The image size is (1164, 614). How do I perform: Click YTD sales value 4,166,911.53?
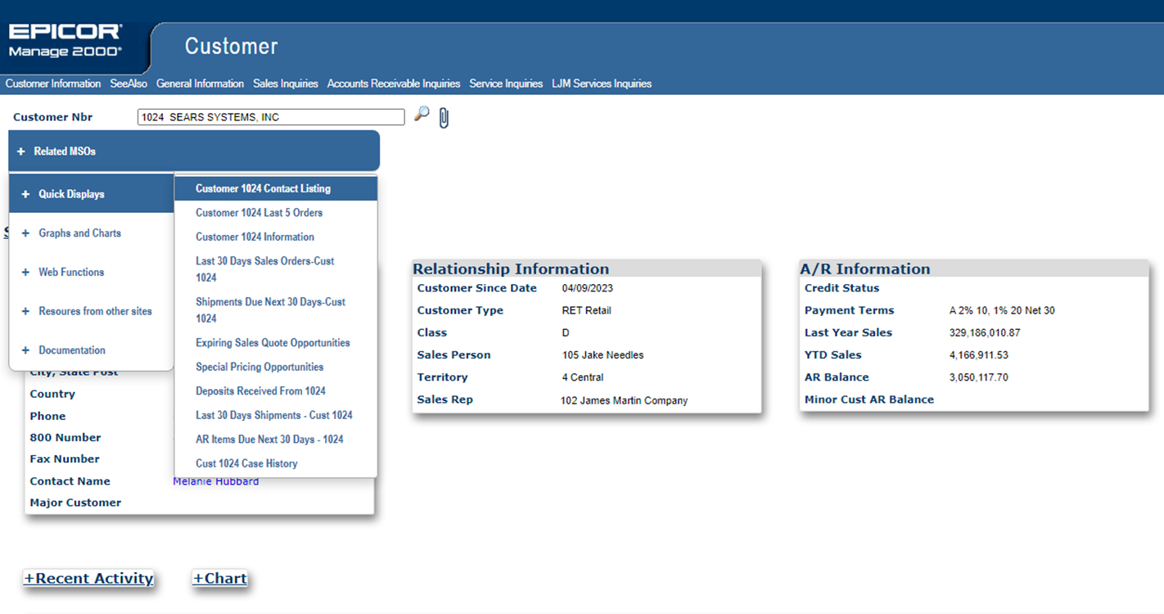coord(979,355)
